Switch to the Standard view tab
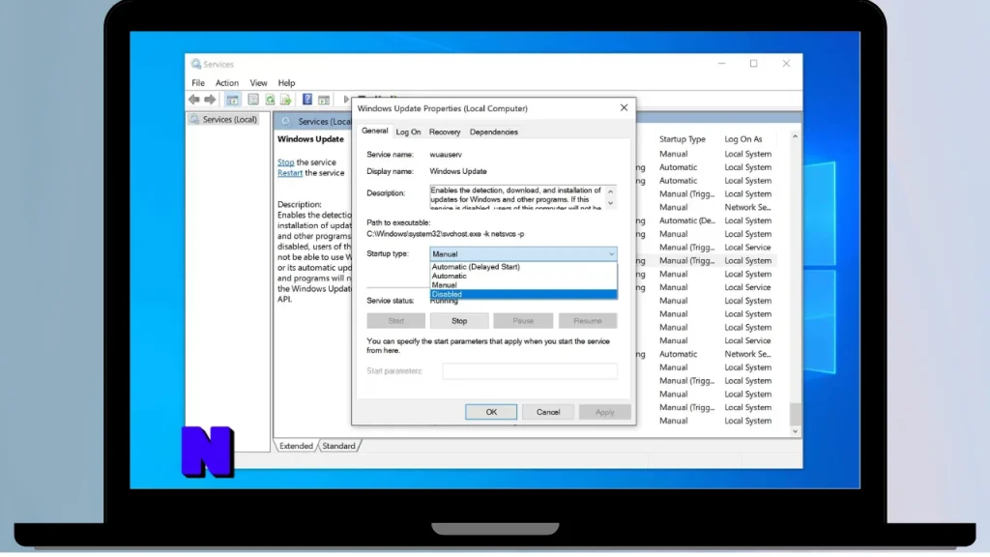 coord(338,446)
